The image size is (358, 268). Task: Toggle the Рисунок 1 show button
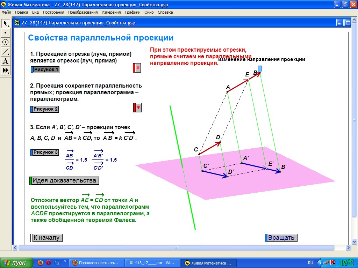click(45, 70)
